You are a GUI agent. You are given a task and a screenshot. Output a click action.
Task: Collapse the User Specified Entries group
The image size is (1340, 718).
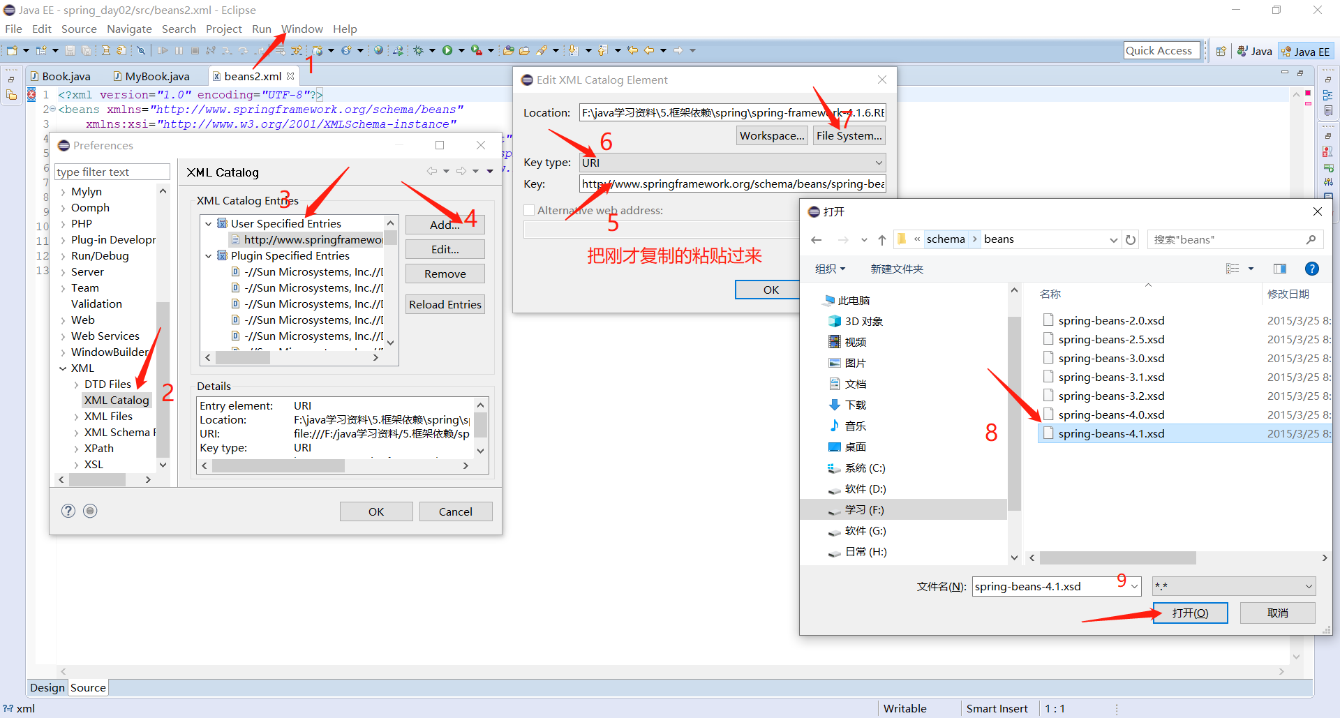208,223
